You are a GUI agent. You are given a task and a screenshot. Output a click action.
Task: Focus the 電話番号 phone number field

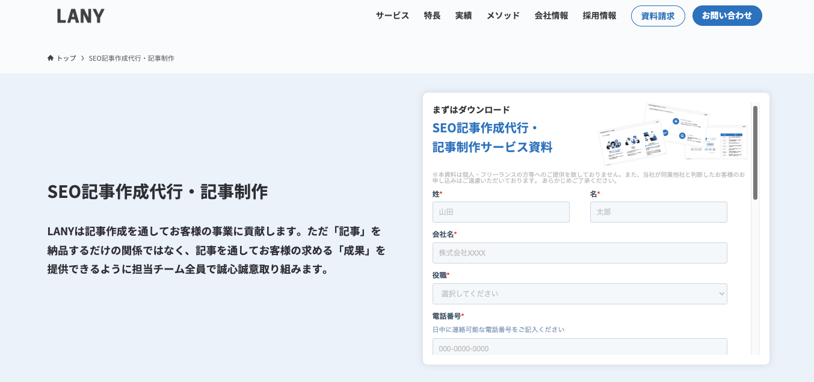pyautogui.click(x=579, y=348)
